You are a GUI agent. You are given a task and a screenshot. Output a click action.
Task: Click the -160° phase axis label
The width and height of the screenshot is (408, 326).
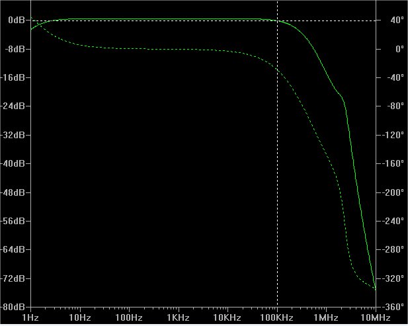[x=393, y=163]
